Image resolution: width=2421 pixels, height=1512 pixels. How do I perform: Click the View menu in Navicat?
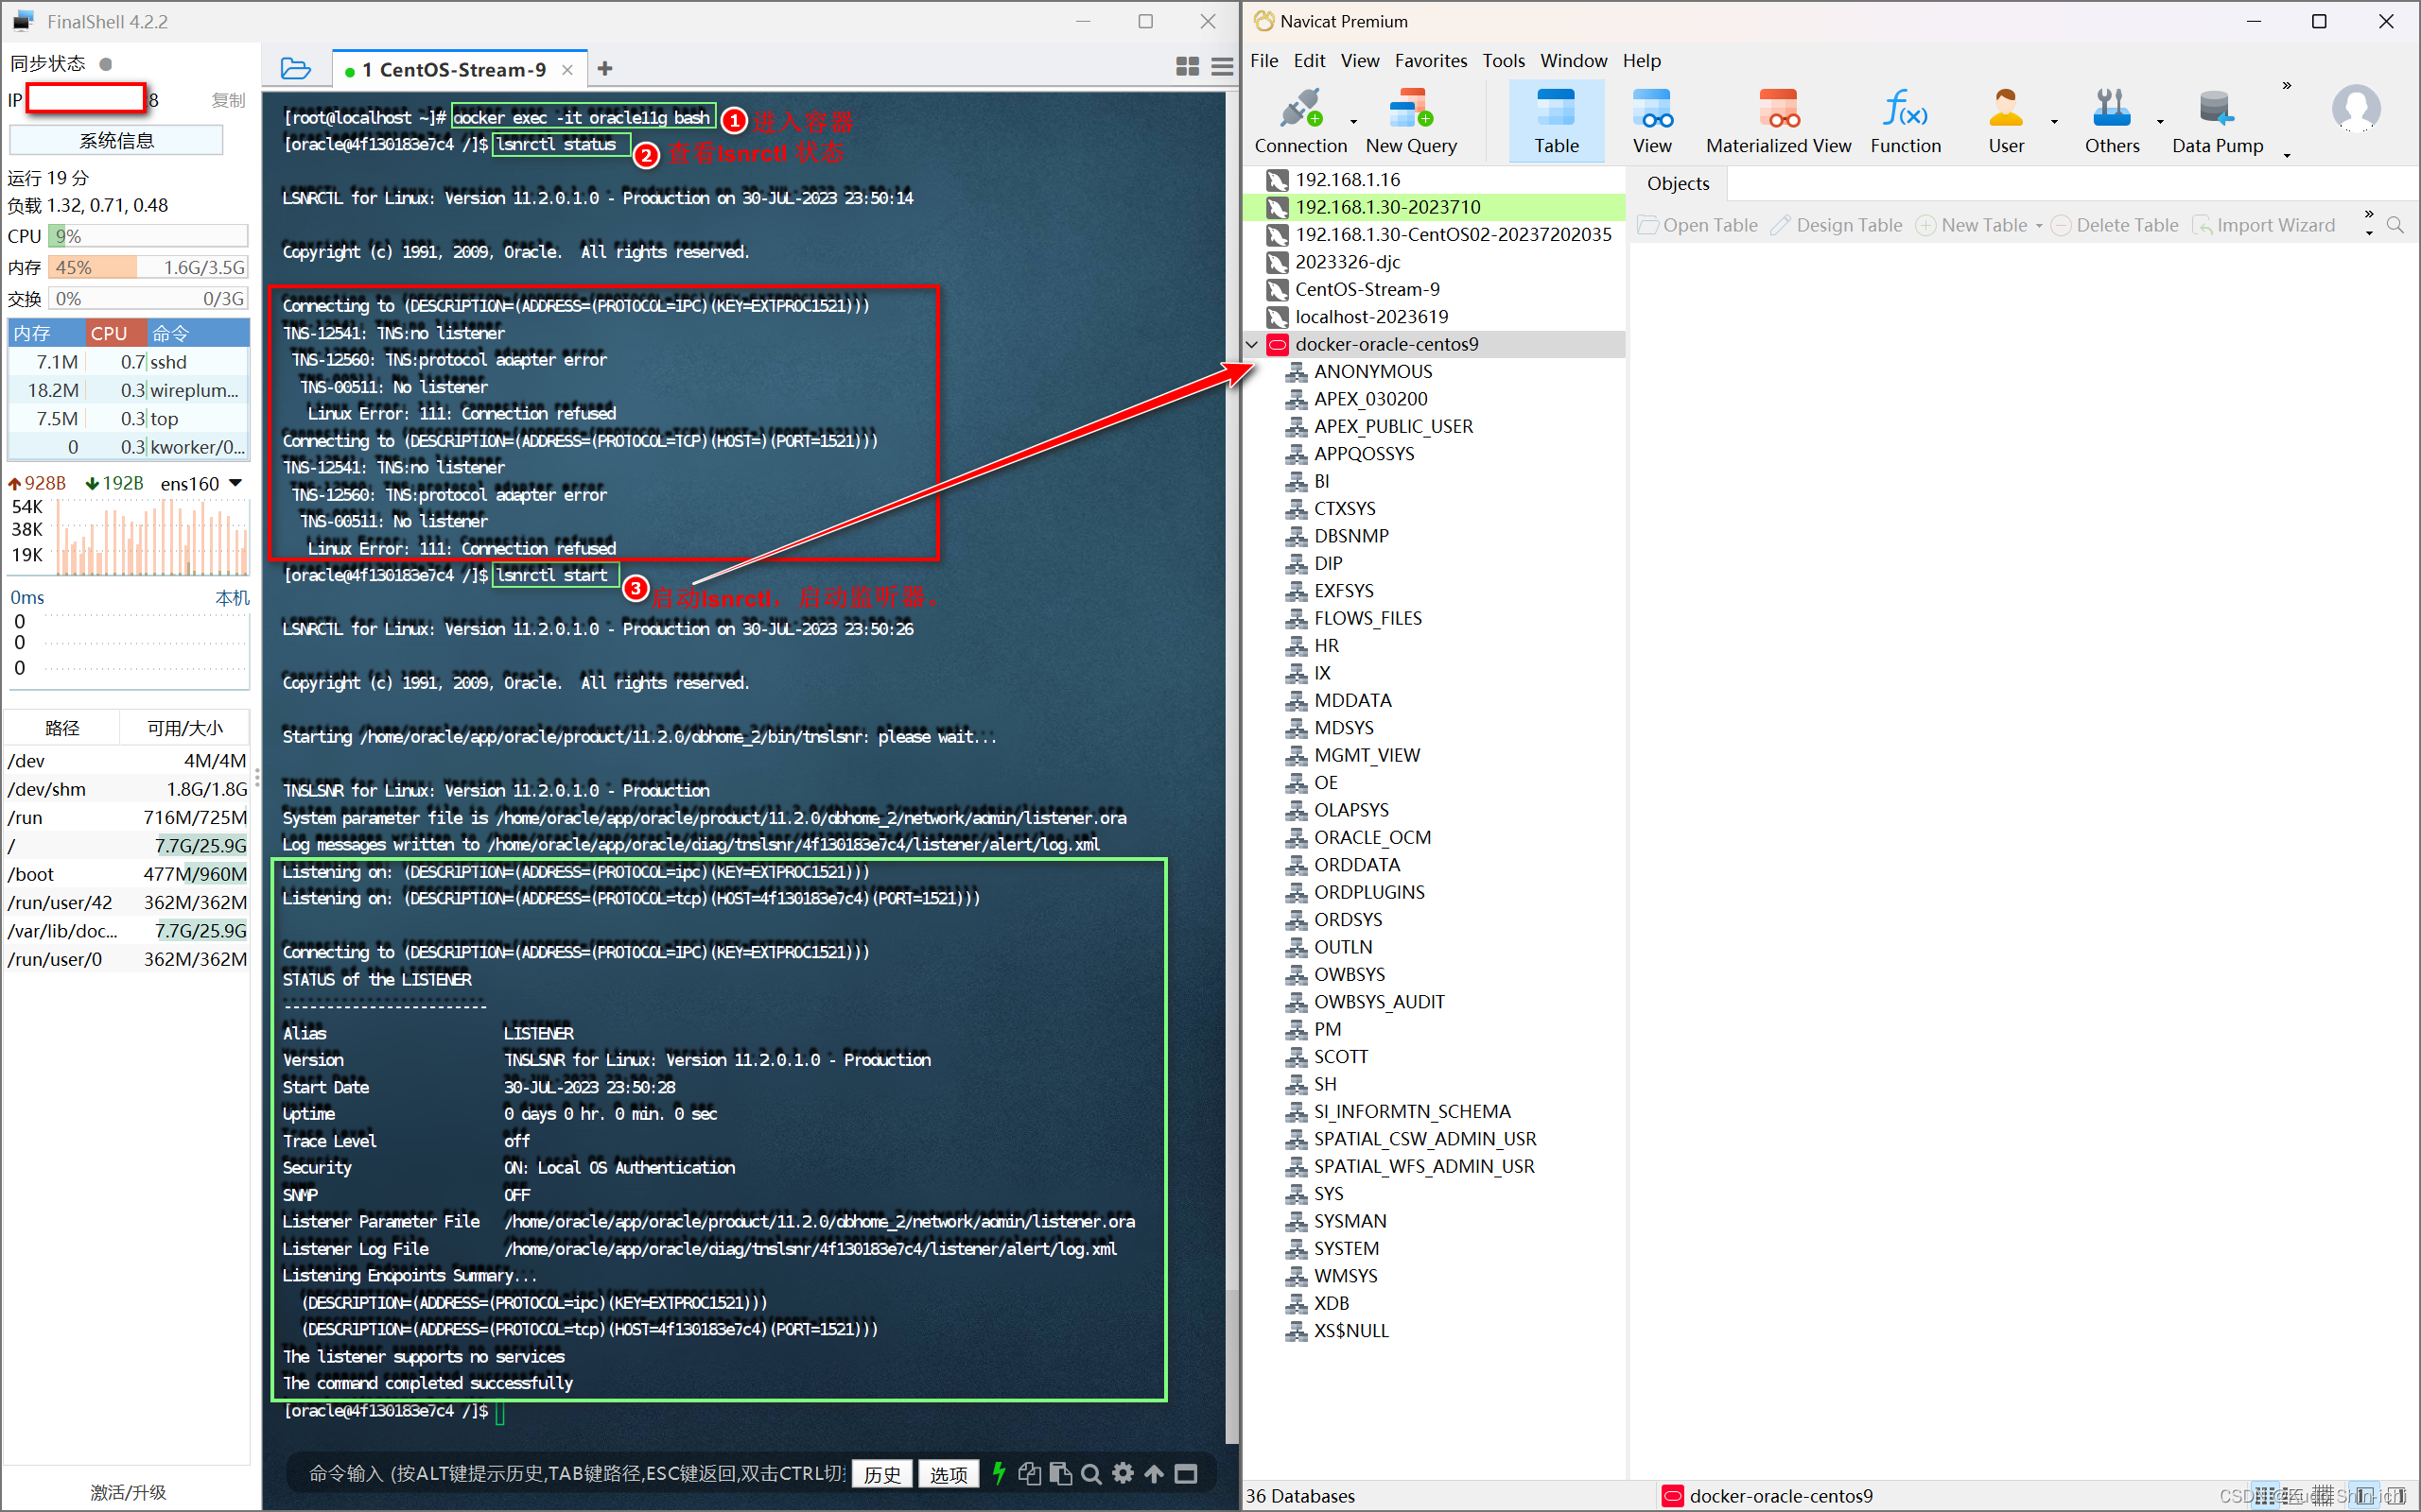click(1360, 61)
